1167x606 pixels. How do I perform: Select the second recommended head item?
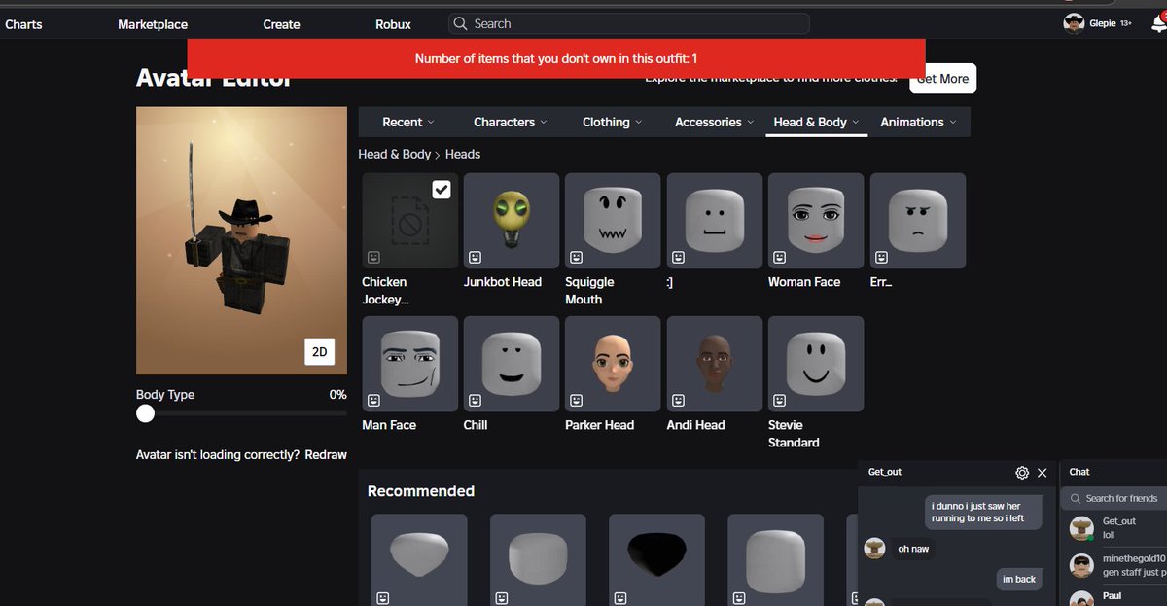click(538, 559)
